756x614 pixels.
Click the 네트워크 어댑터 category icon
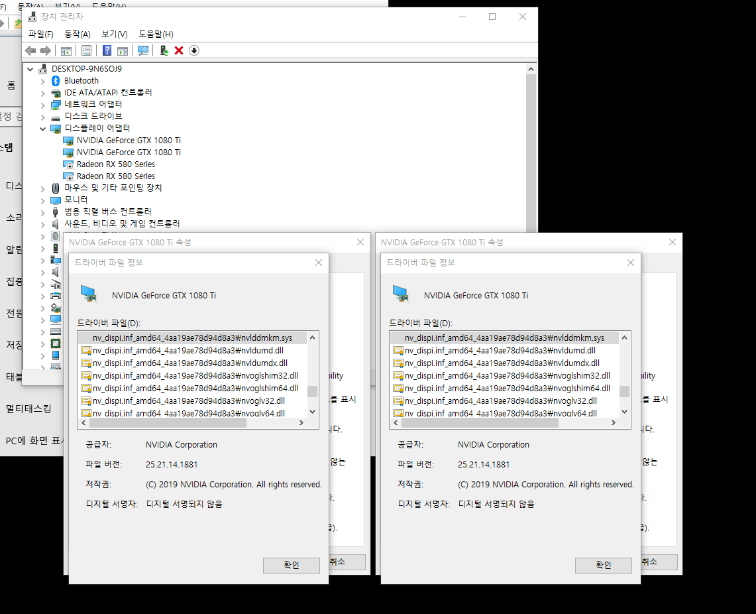click(56, 104)
